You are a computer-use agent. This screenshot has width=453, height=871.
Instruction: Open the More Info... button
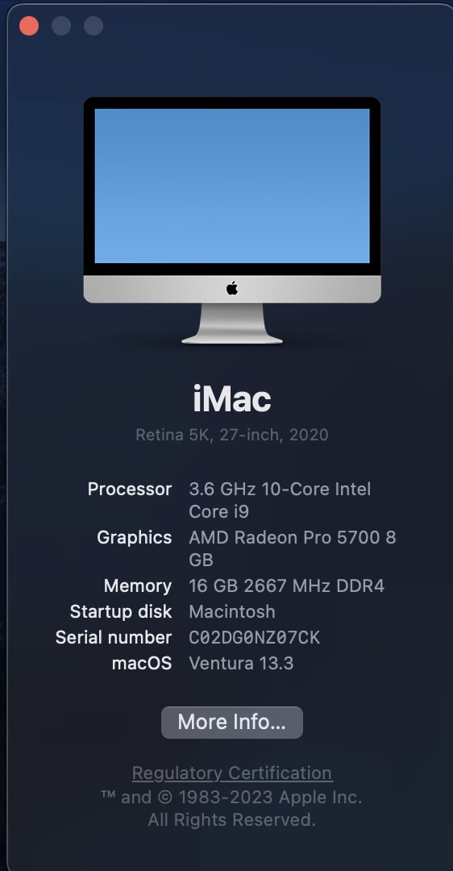(x=232, y=722)
